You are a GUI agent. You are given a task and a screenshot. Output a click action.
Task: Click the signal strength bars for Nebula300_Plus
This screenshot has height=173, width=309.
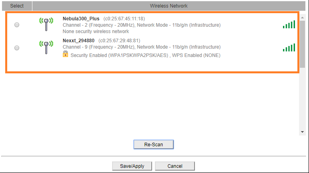coord(289,25)
